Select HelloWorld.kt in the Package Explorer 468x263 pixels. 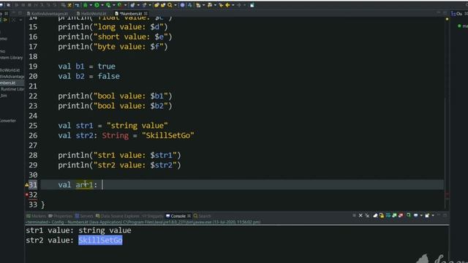coord(10,70)
